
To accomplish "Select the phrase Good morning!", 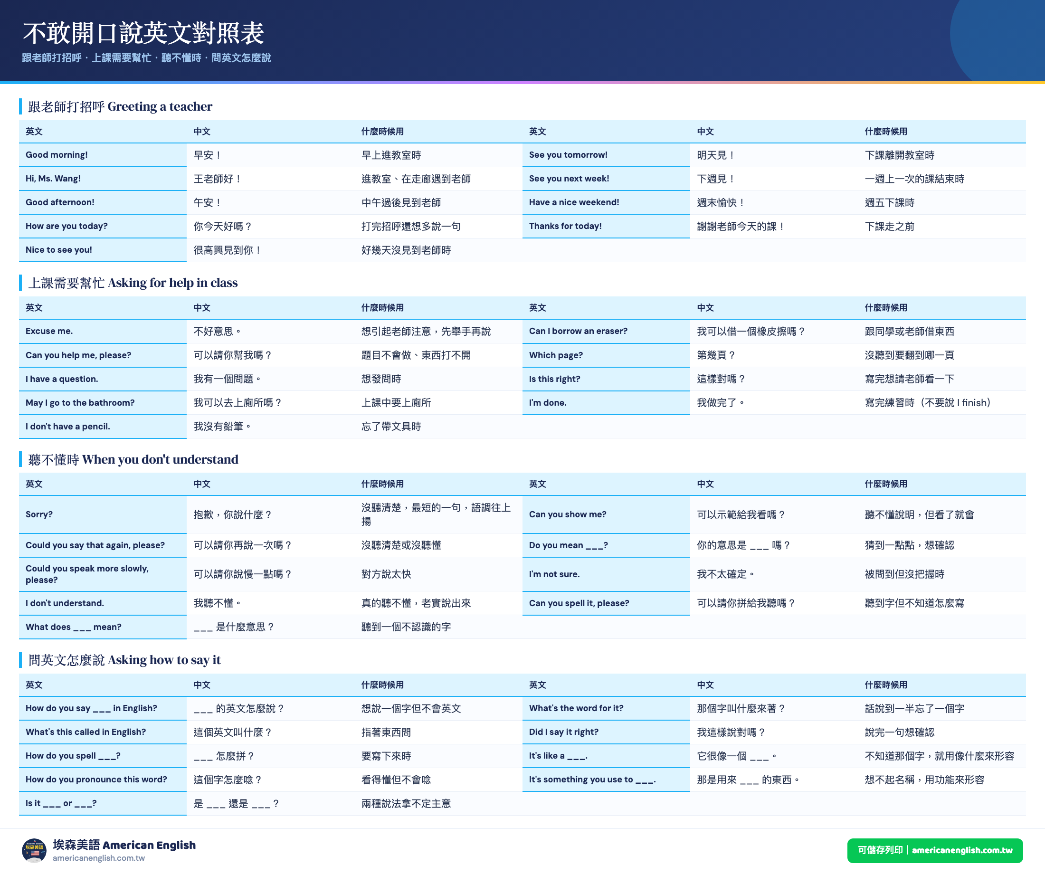I will click(57, 155).
